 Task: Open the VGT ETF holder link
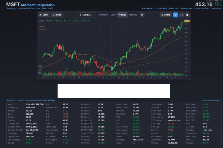pyautogui.click(x=45, y=100)
